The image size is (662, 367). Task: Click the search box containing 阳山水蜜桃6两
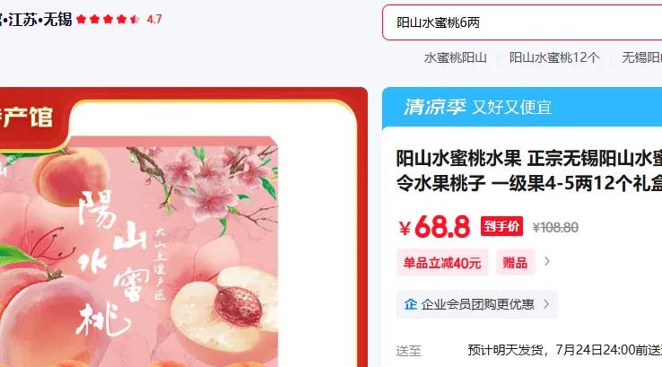point(522,22)
